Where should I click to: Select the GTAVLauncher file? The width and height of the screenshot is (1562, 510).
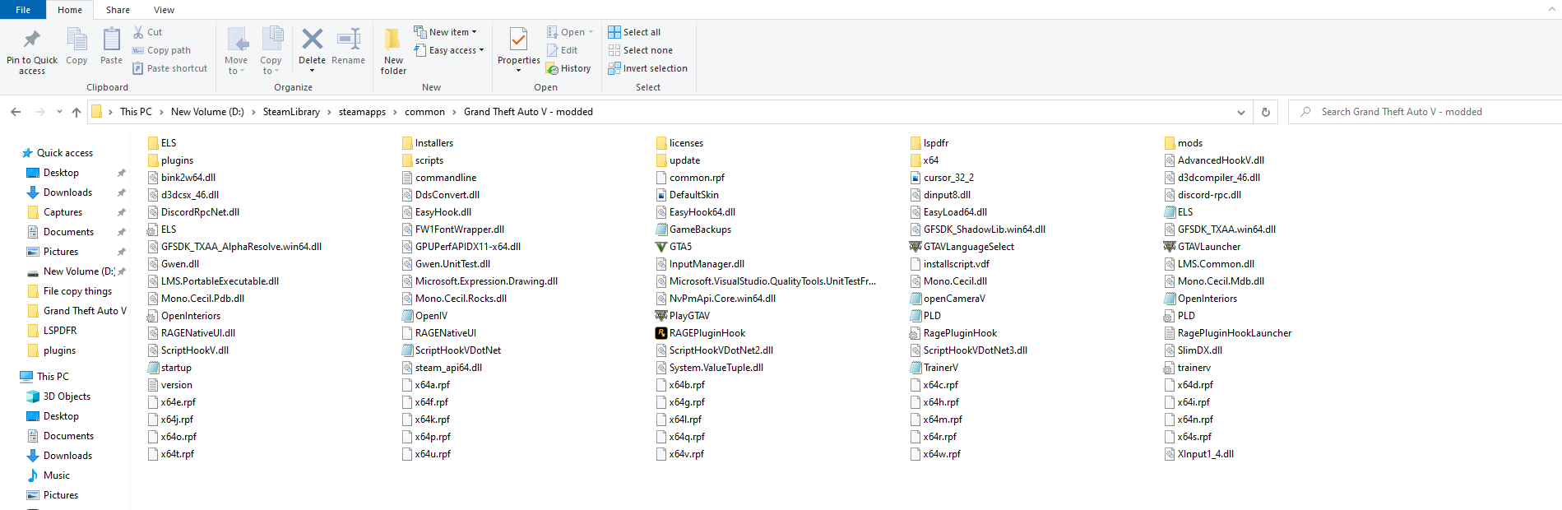pyautogui.click(x=1202, y=247)
